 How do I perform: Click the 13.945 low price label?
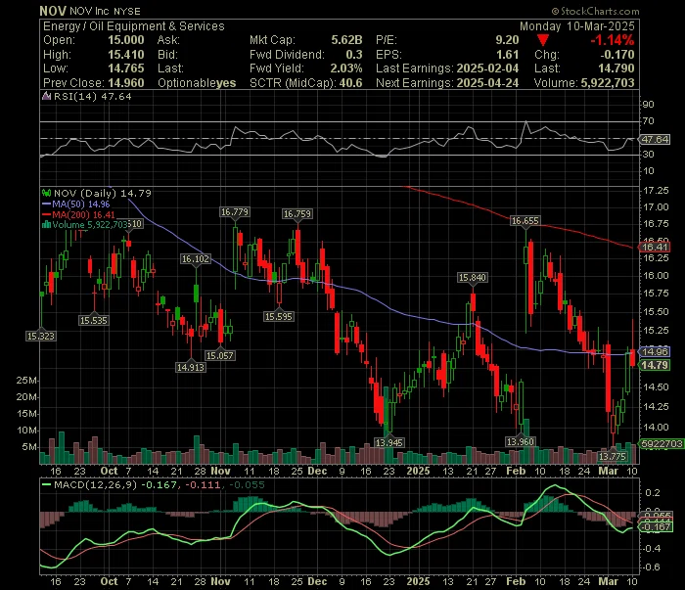388,443
